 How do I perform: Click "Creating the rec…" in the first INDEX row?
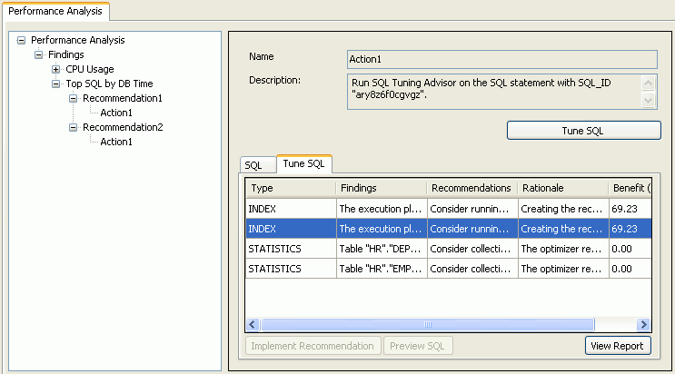coord(561,209)
